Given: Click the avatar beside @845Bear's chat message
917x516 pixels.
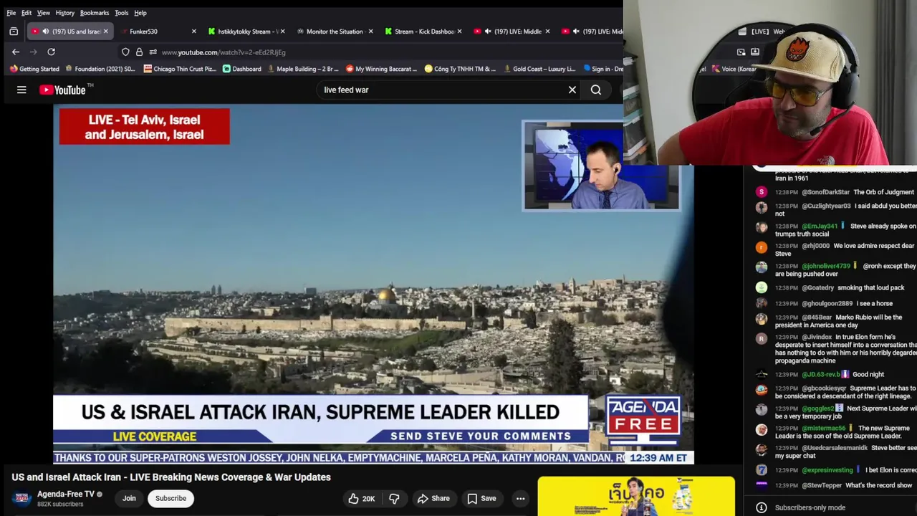Looking at the screenshot, I should (x=762, y=319).
